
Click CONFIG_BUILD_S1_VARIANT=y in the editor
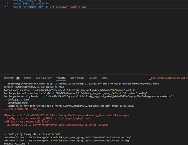(31, 3)
